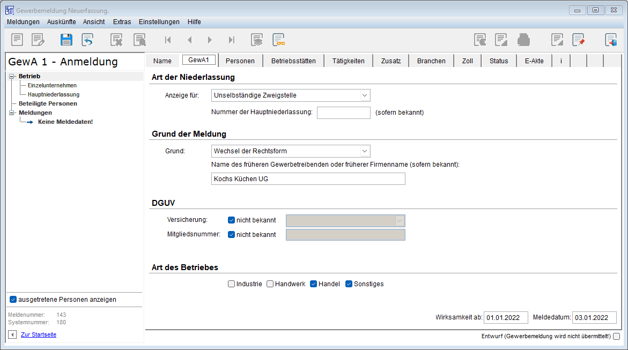Toggle the Entwurf draft checkbox
The image size is (628, 350).
pos(617,337)
